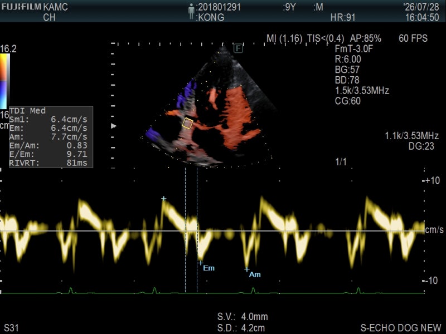This screenshot has width=446, height=334.
Task: Click the white depth arrow beside the sector
Action: tap(114, 126)
